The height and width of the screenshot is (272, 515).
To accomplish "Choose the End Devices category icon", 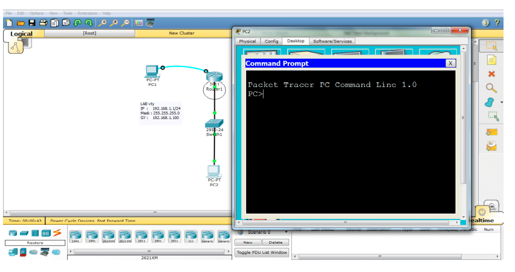I will [x=13, y=252].
